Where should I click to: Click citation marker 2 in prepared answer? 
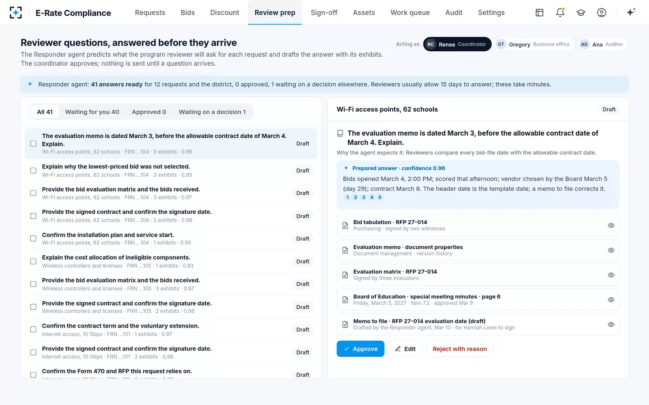click(356, 198)
